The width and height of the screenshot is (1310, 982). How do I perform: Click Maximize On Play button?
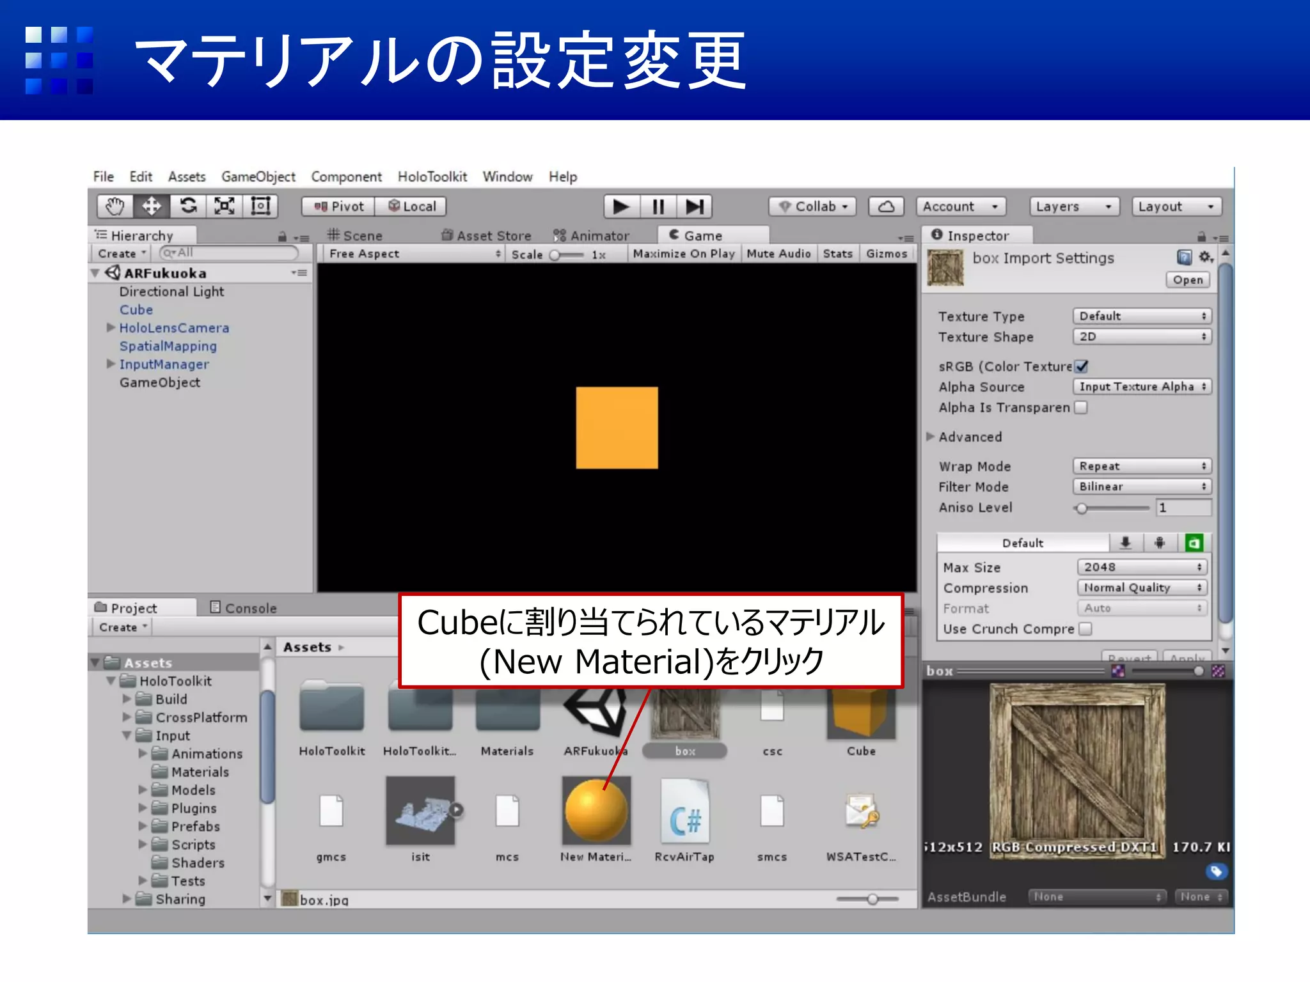point(683,254)
